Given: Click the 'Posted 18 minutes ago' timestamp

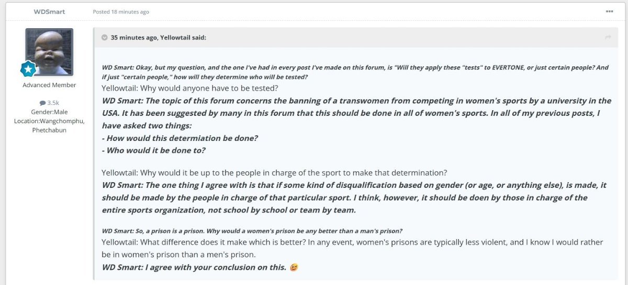Looking at the screenshot, I should [x=121, y=11].
